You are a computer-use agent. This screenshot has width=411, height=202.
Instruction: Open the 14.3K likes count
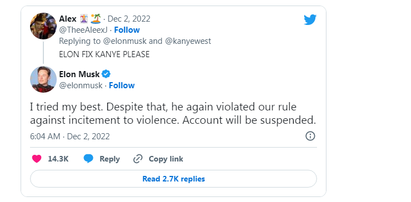(58, 159)
